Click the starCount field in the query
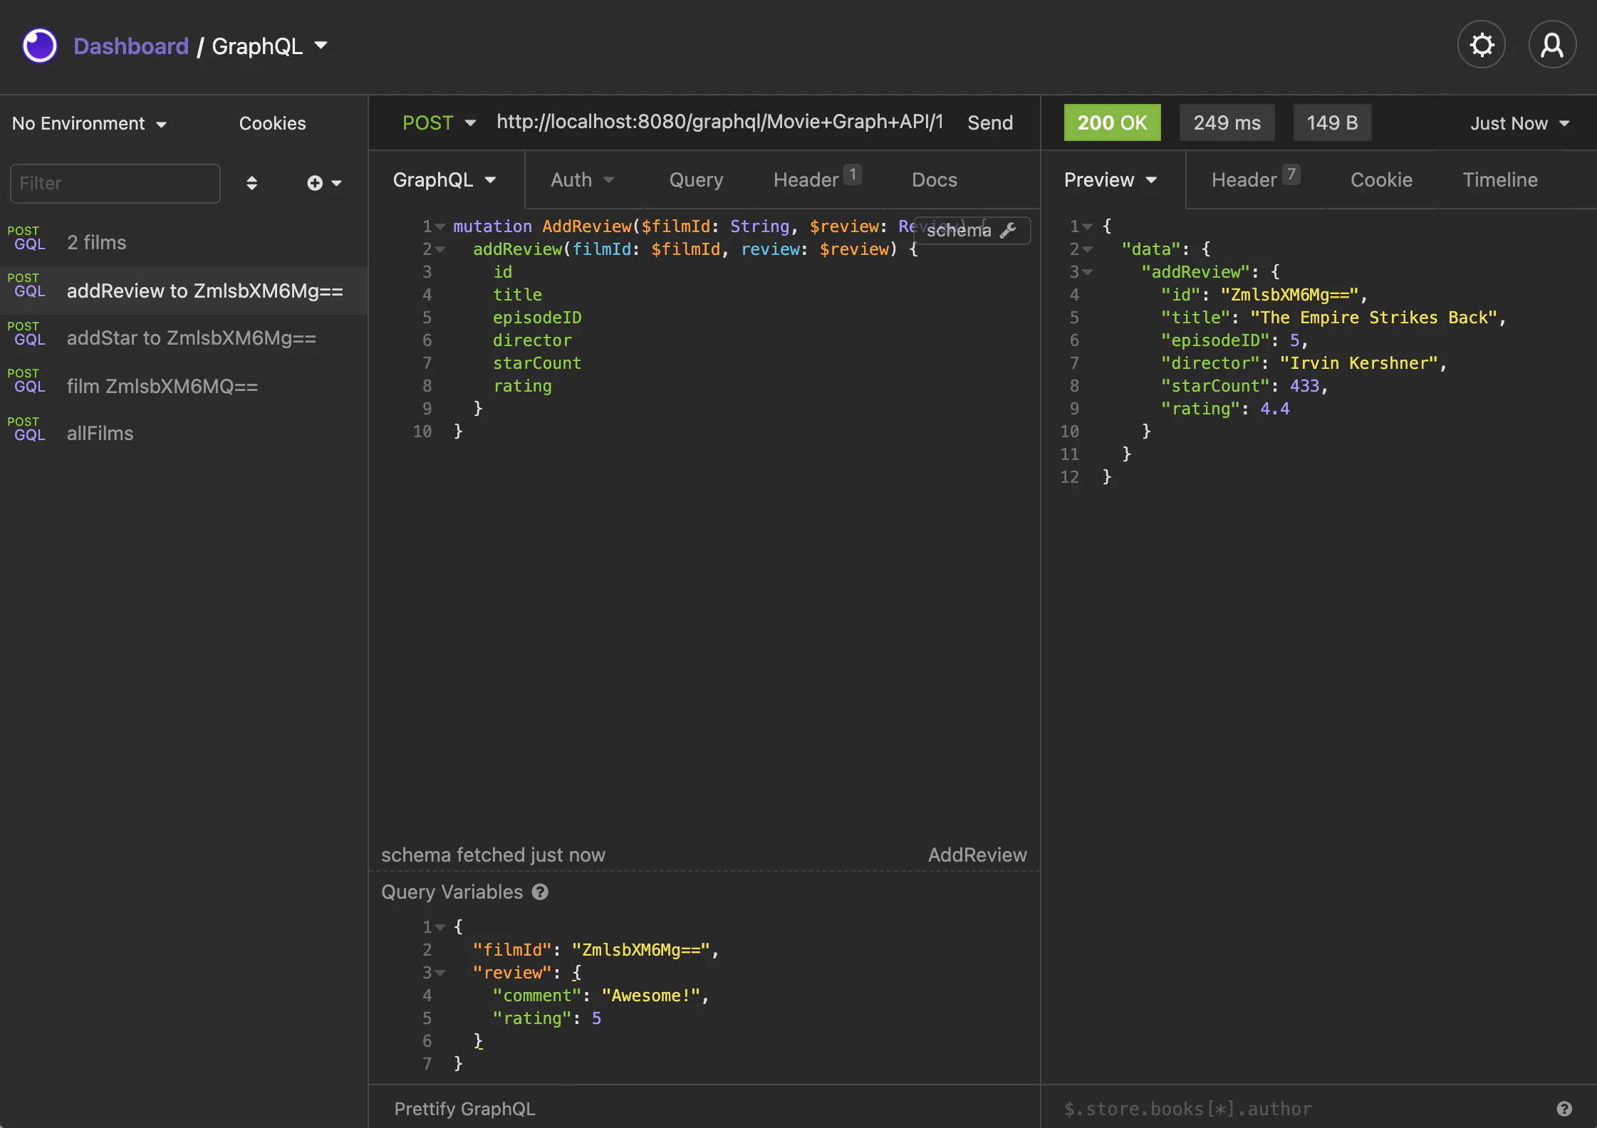The image size is (1597, 1128). [537, 363]
